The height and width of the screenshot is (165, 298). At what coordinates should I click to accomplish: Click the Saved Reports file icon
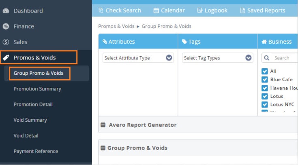click(x=242, y=11)
